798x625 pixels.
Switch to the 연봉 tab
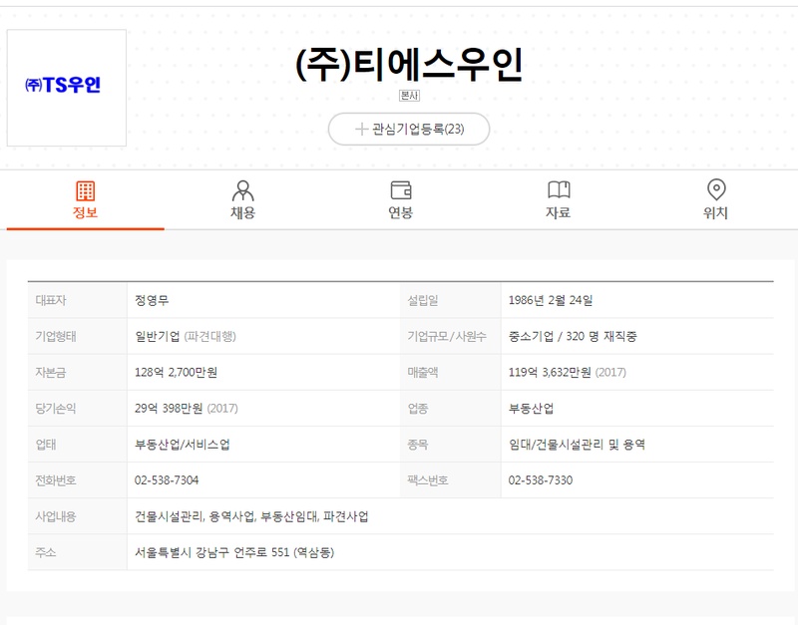pyautogui.click(x=401, y=200)
